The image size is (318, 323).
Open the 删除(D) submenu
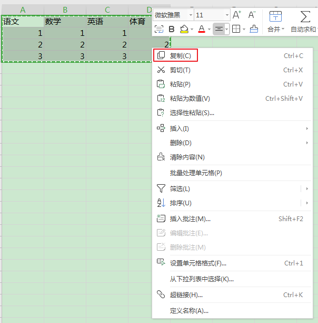coord(232,142)
